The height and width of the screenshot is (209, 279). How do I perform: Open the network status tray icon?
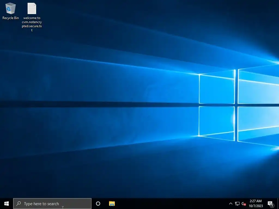[237, 204]
